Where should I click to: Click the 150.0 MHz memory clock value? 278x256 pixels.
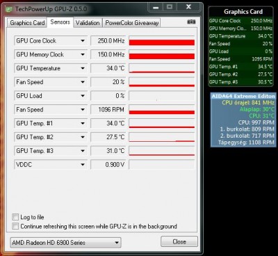point(108,54)
